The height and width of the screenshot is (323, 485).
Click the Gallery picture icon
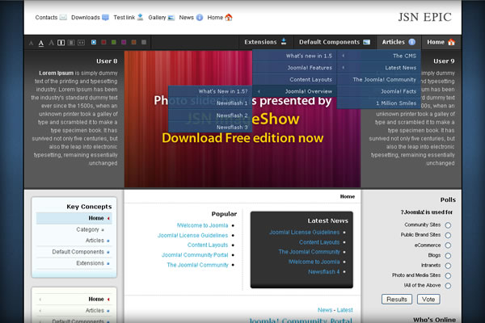(172, 17)
